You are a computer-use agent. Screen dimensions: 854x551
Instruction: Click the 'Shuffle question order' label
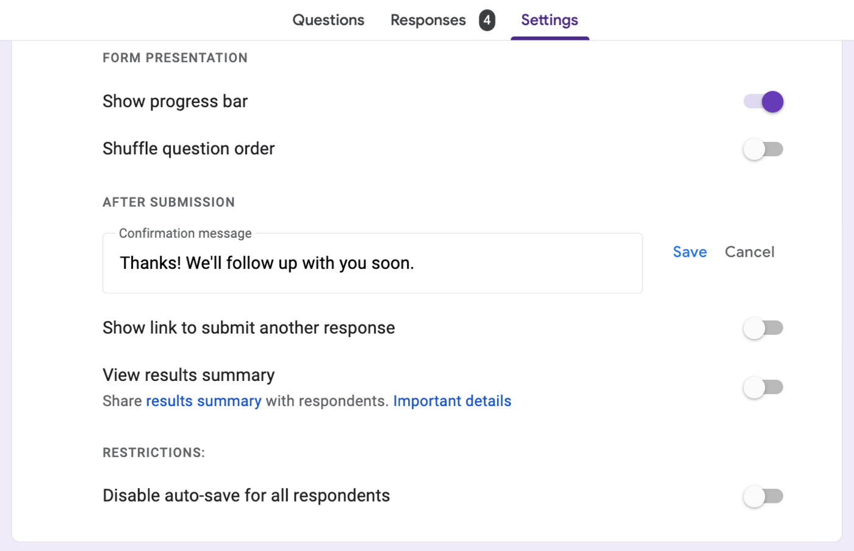(x=188, y=149)
